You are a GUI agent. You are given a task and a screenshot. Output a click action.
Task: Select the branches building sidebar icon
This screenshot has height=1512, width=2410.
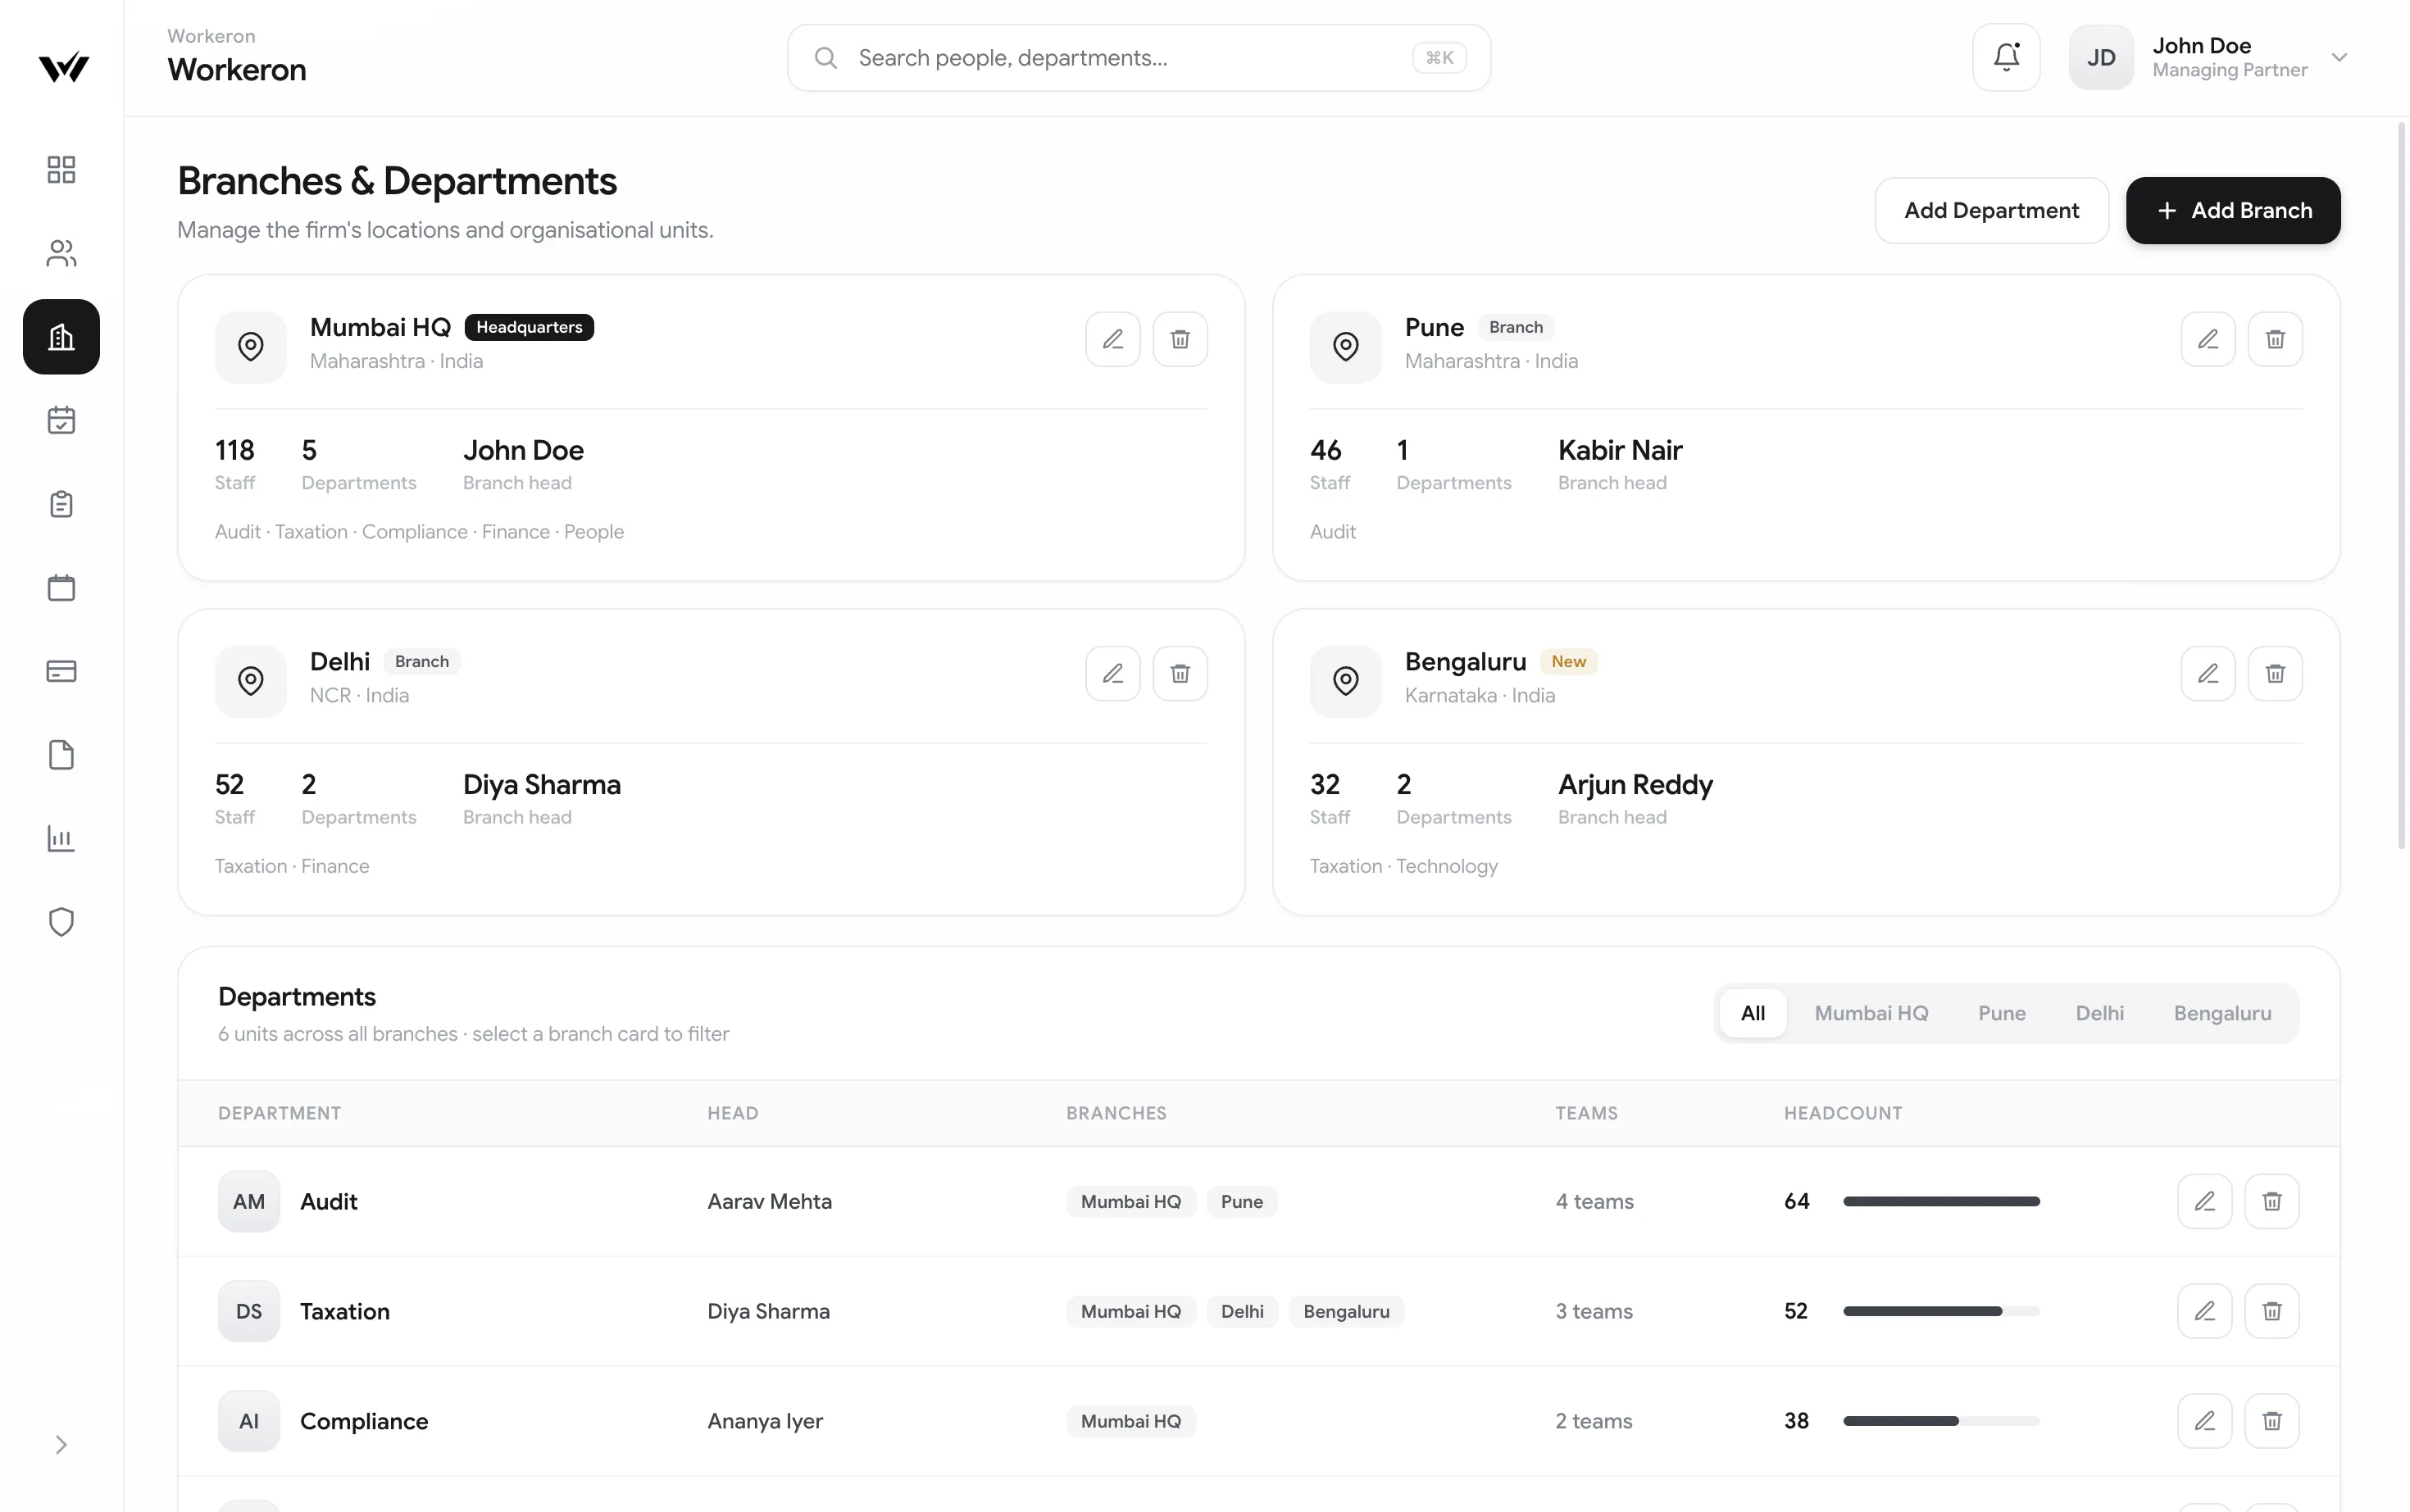(61, 337)
